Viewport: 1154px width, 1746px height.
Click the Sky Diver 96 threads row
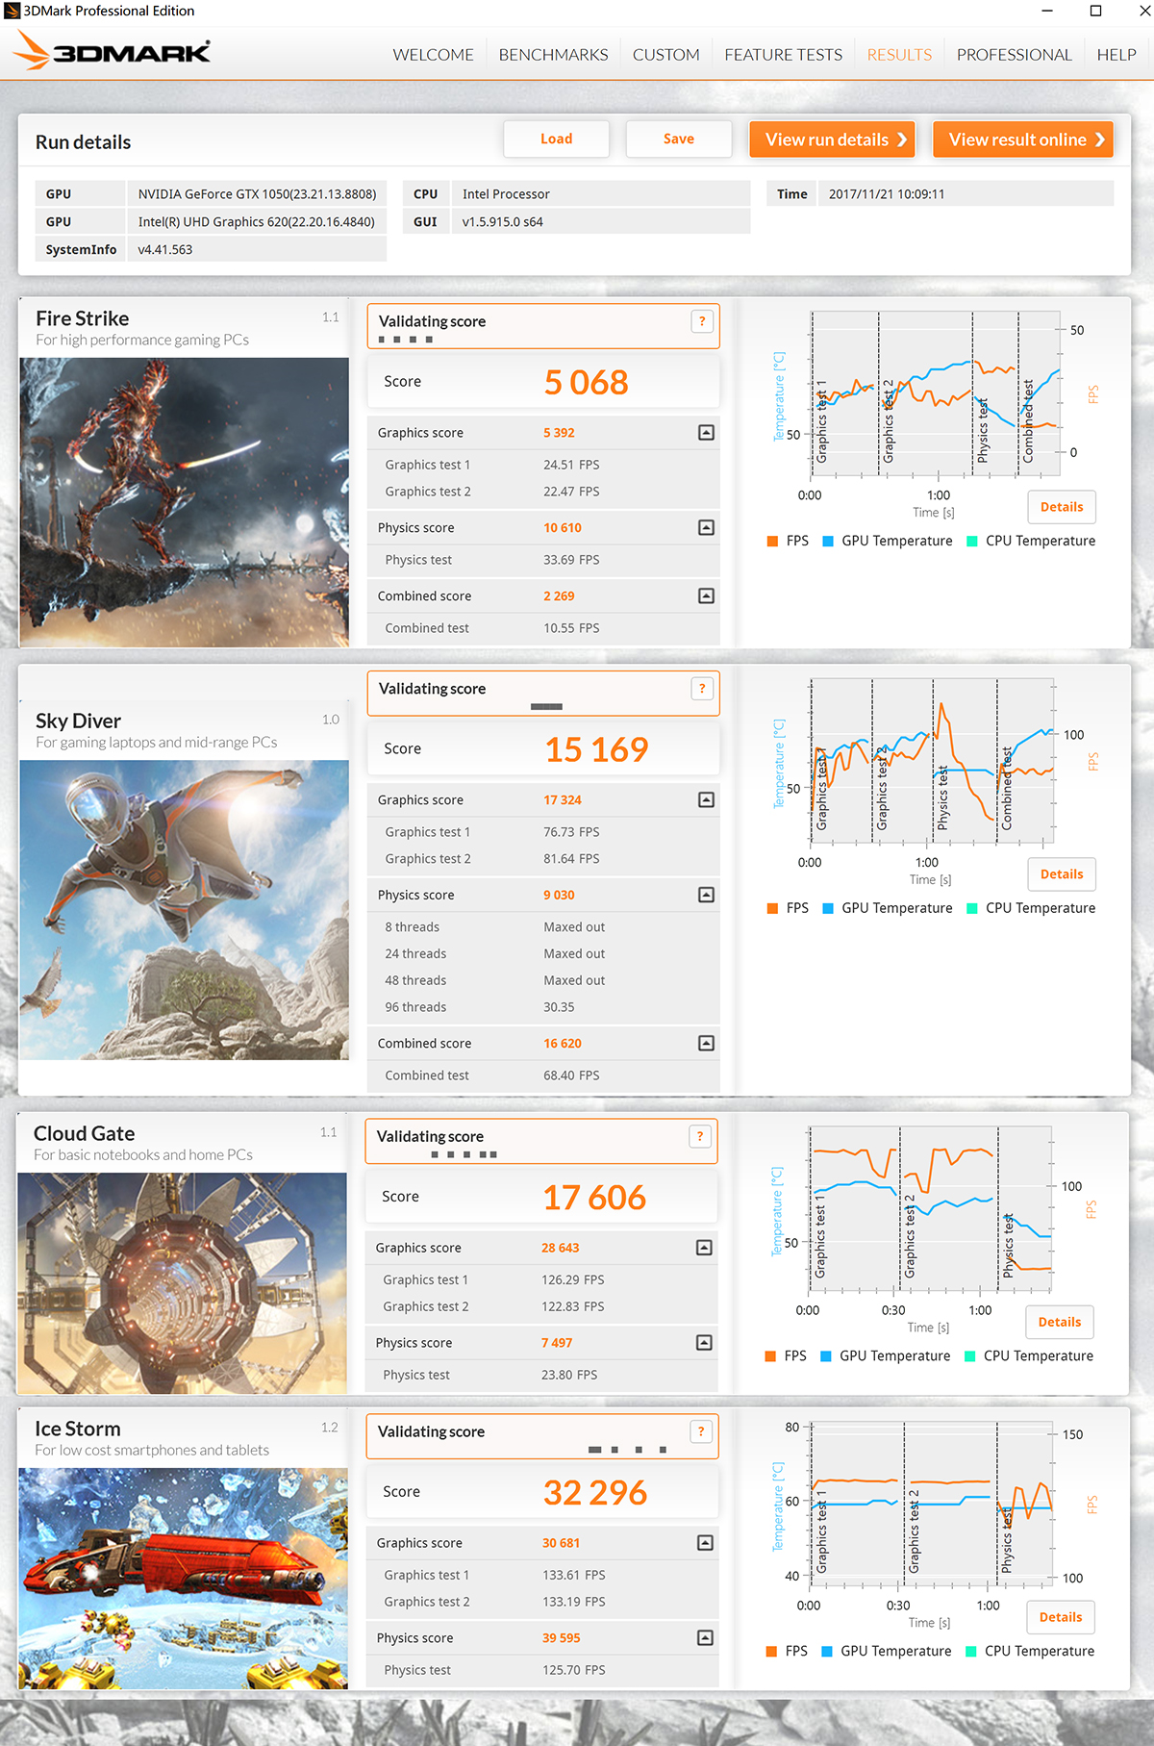pyautogui.click(x=543, y=1007)
